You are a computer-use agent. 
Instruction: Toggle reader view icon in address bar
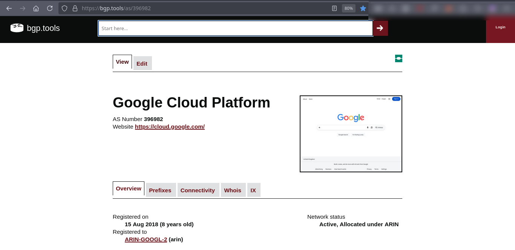click(x=334, y=8)
